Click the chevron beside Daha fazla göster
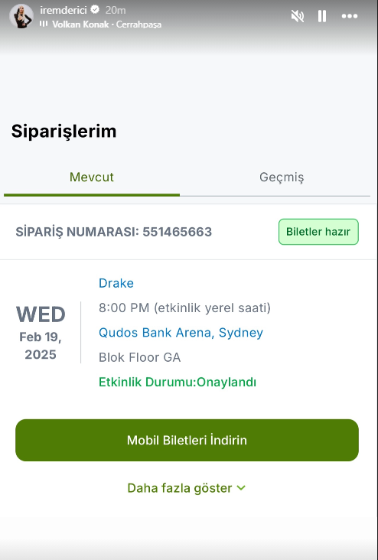Screen dimensions: 378x560 click(x=241, y=488)
